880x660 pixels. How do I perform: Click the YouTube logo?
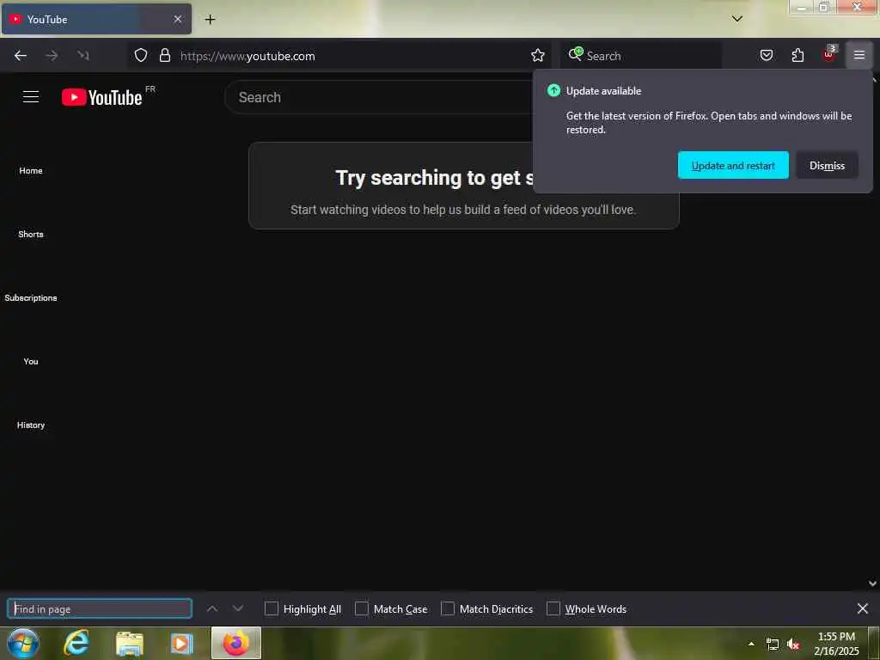(102, 97)
